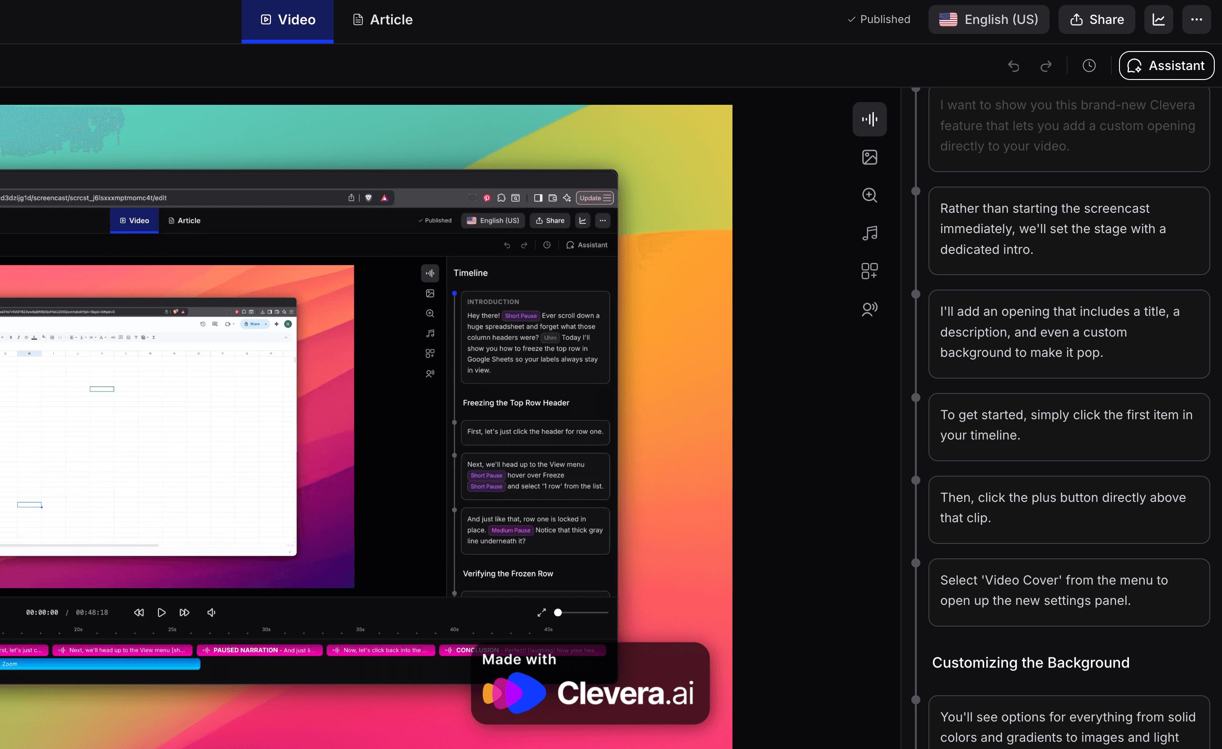Redo the last edit
The height and width of the screenshot is (749, 1222).
1046,66
